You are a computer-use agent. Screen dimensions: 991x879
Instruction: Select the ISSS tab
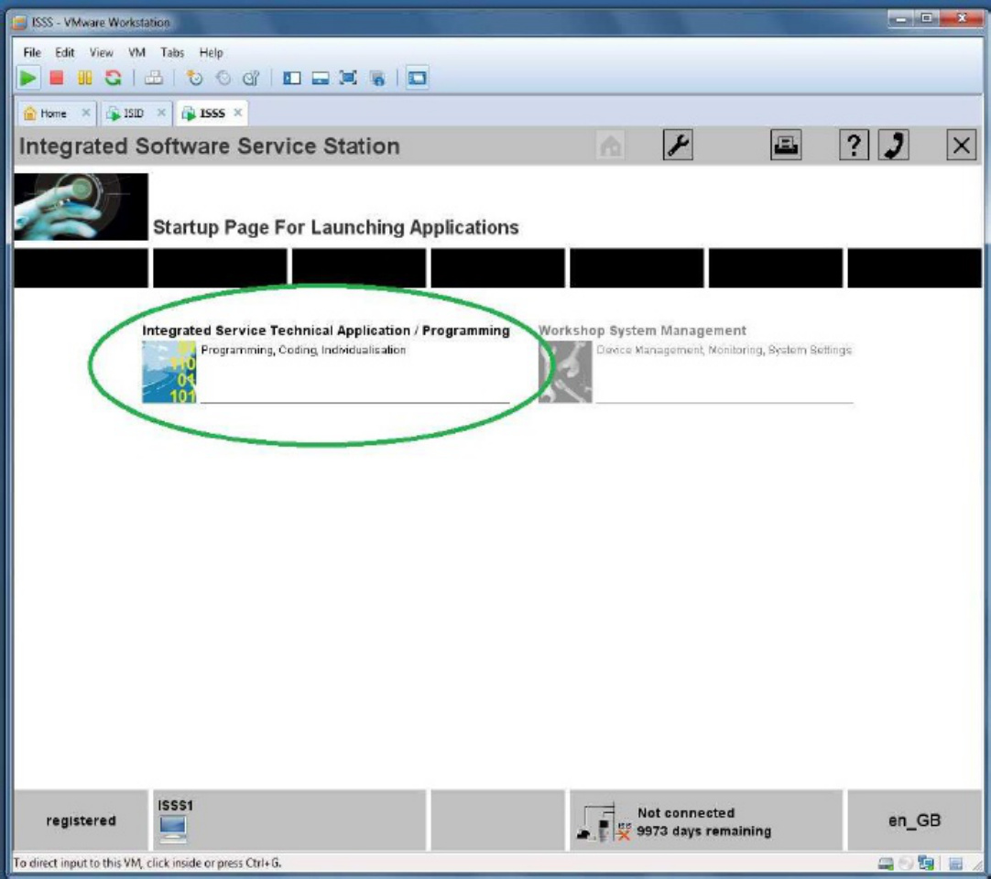click(212, 114)
